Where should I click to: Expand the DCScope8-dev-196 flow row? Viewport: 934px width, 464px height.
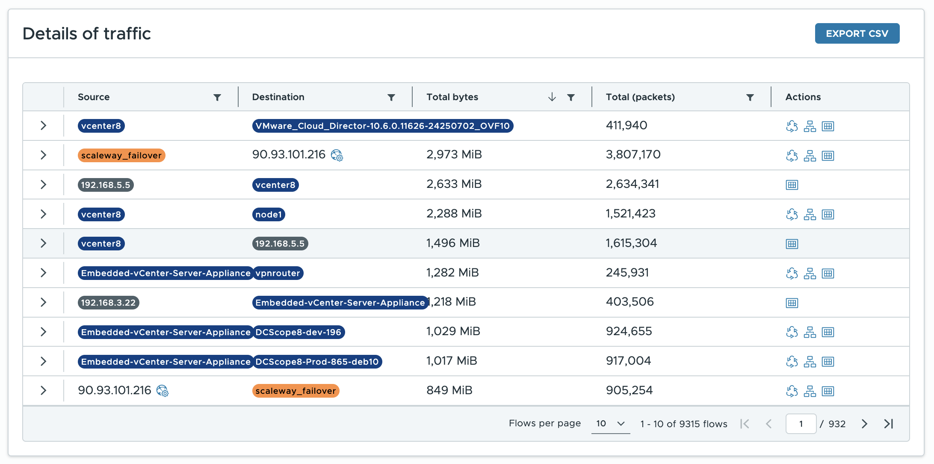point(43,332)
